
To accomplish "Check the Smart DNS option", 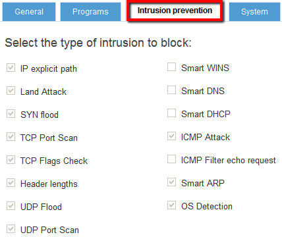I will [x=171, y=90].
